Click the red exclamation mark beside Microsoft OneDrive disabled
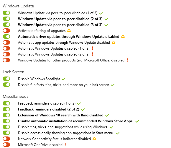Viewport: 171px width, 148px height. pos(66,144)
